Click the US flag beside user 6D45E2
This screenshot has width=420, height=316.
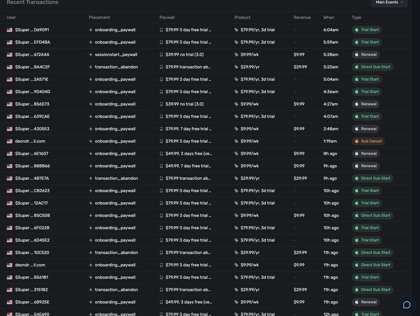pyautogui.click(x=9, y=240)
